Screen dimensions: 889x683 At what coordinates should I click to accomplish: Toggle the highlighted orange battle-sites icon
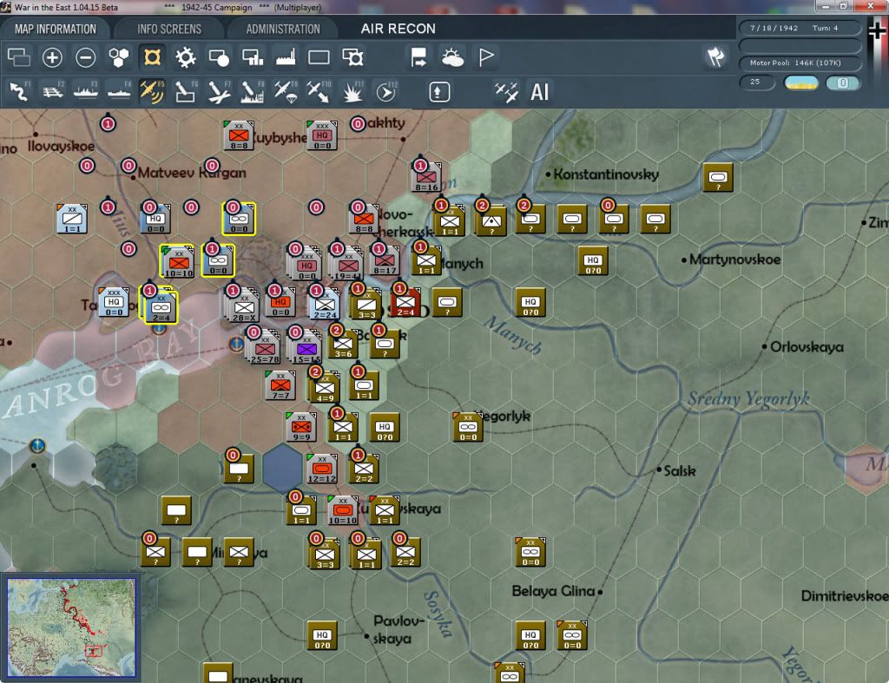tap(152, 57)
